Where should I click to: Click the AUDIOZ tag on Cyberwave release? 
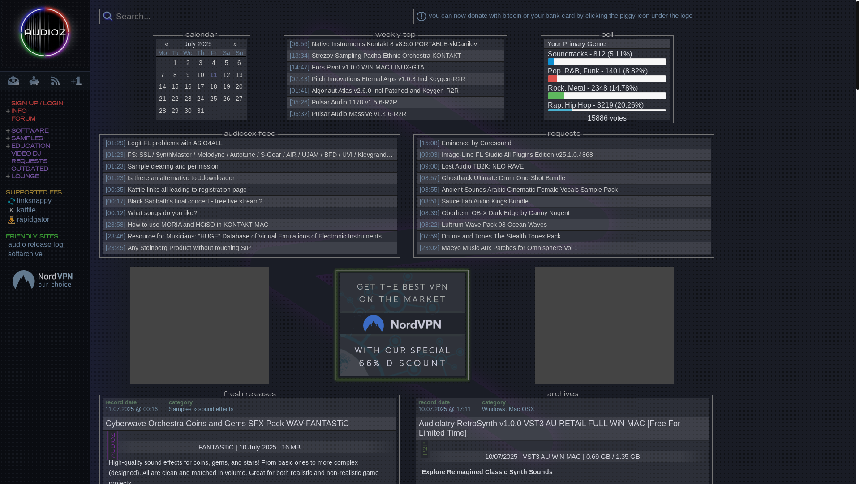coord(112,445)
